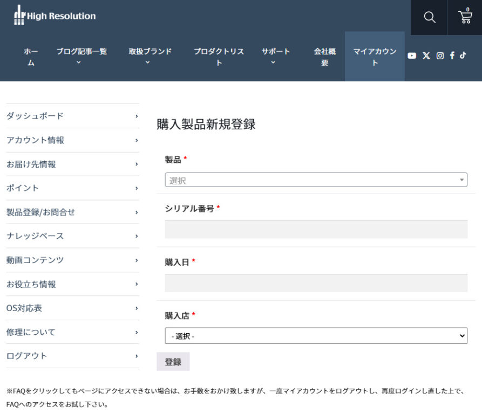Click the 購入日 date field
482x414 pixels.
316,282
